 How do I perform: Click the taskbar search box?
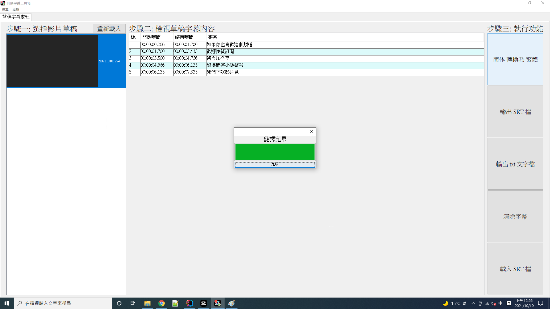[x=63, y=303]
